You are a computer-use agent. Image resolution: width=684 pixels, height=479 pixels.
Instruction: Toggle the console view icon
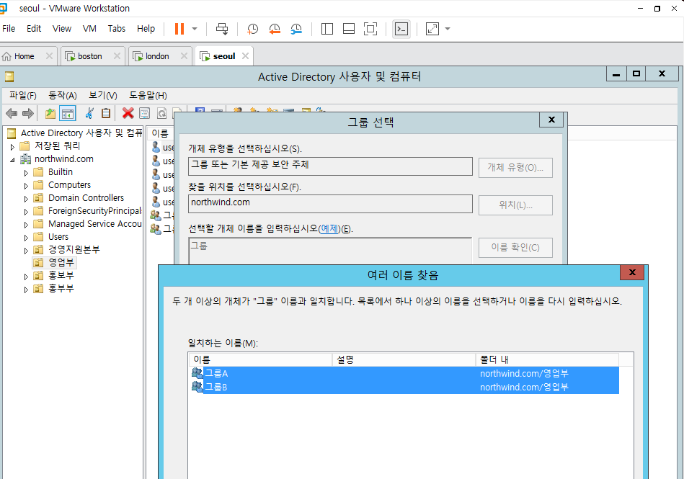point(401,29)
